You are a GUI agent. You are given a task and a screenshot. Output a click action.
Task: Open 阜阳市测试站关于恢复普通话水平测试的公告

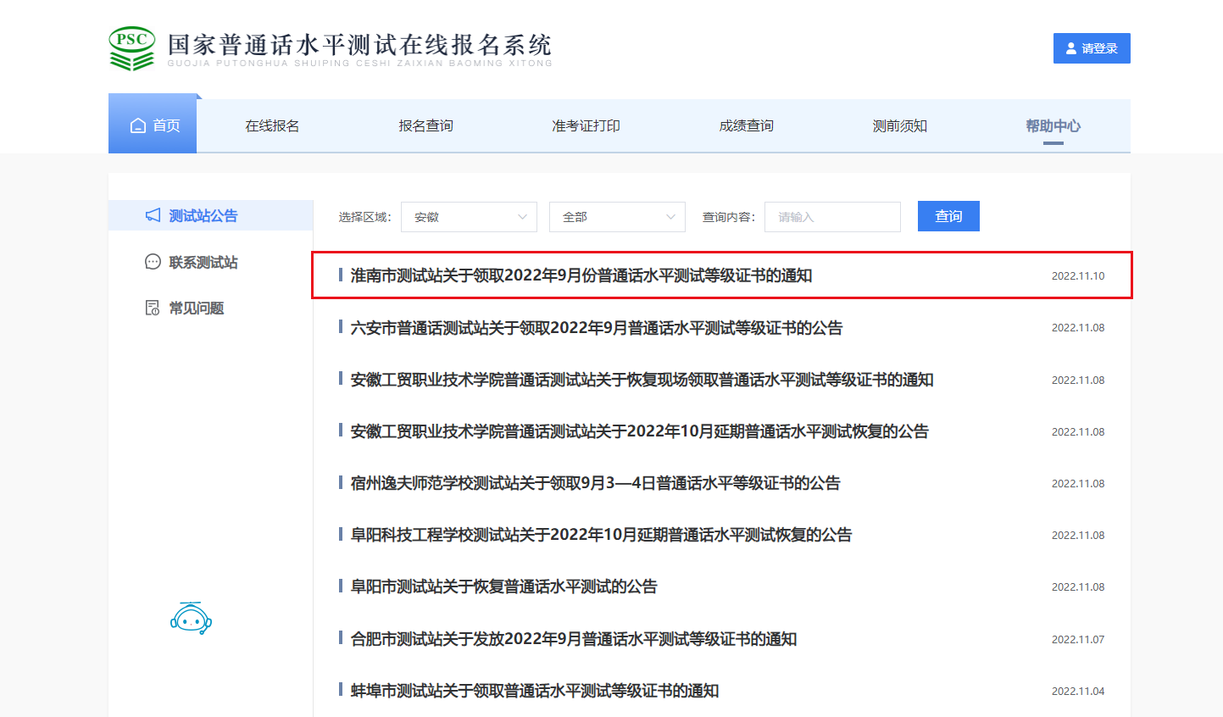(x=504, y=586)
